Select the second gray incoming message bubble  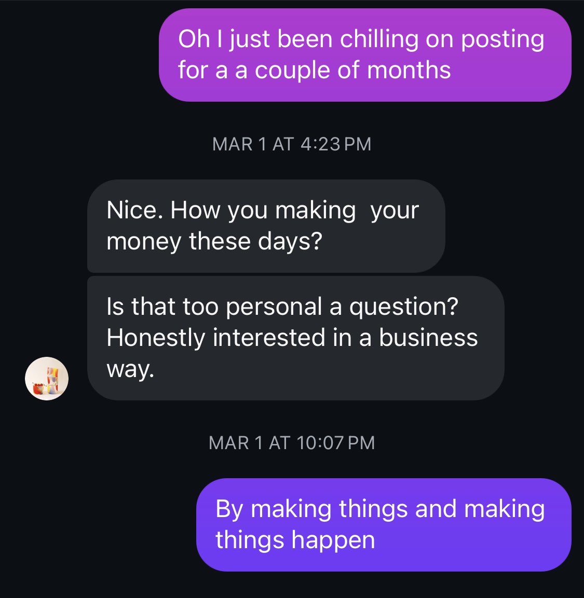point(296,338)
